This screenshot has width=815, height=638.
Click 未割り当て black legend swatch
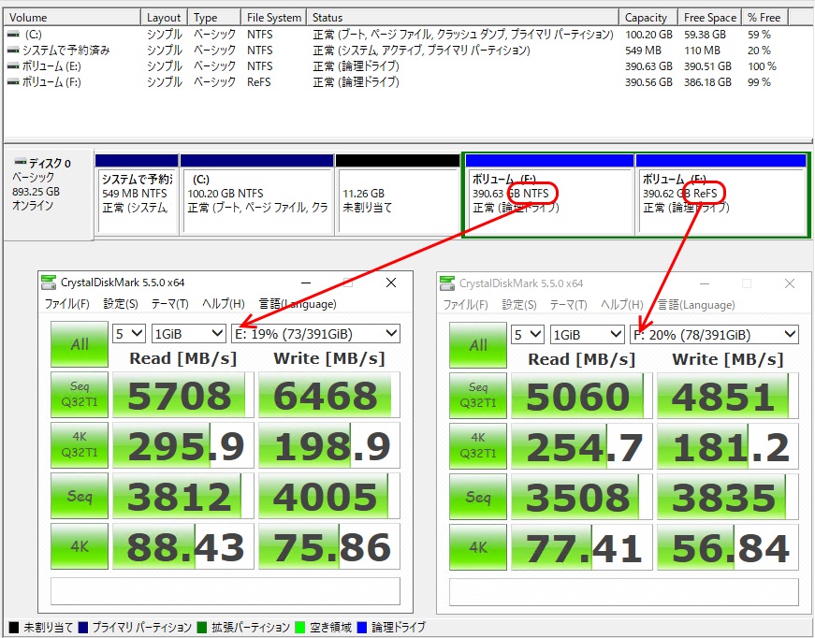pyautogui.click(x=14, y=627)
